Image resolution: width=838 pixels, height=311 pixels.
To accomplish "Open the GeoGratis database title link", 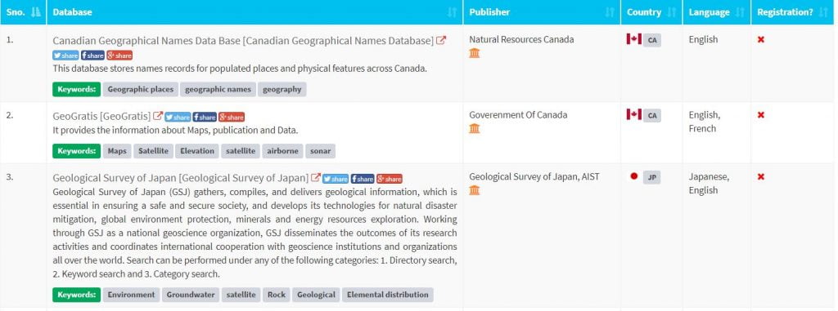I will [x=101, y=116].
